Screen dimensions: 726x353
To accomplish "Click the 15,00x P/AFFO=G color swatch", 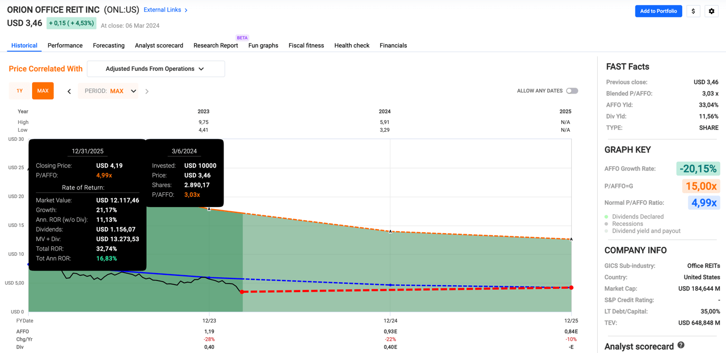I will 701,186.
